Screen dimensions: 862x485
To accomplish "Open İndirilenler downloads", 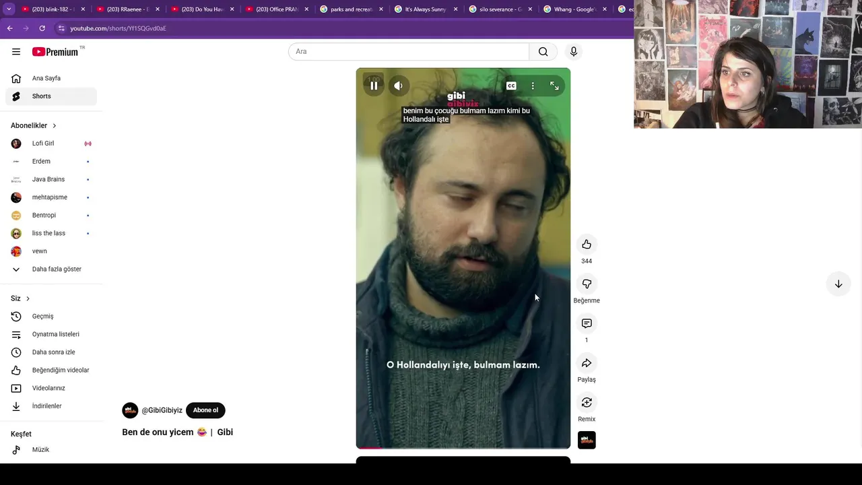I will [51, 406].
